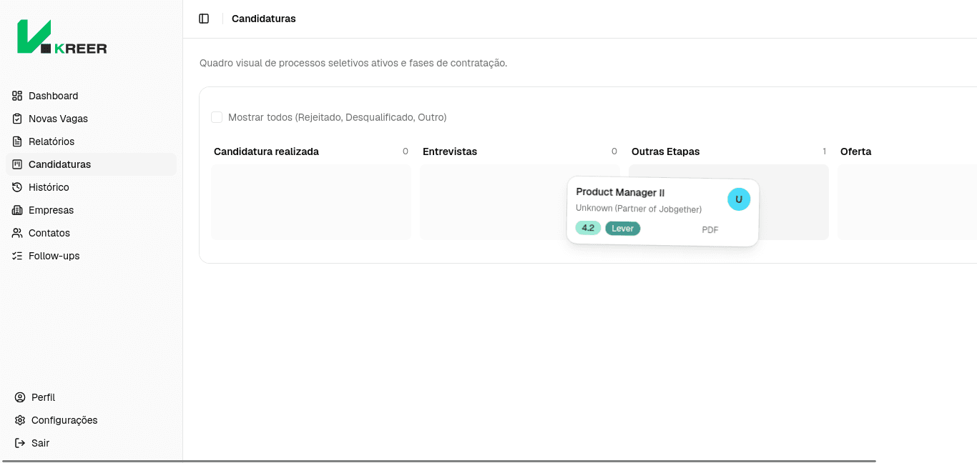Go to Follow-ups
This screenshot has width=977, height=463.
click(91, 256)
